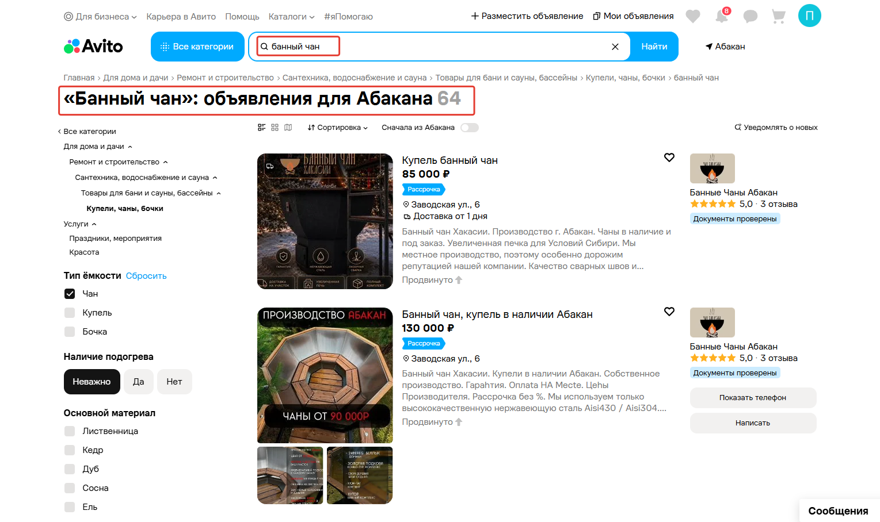Toggle 'Сначала из Абакана' switch
Image resolution: width=880 pixels, height=522 pixels.
470,128
